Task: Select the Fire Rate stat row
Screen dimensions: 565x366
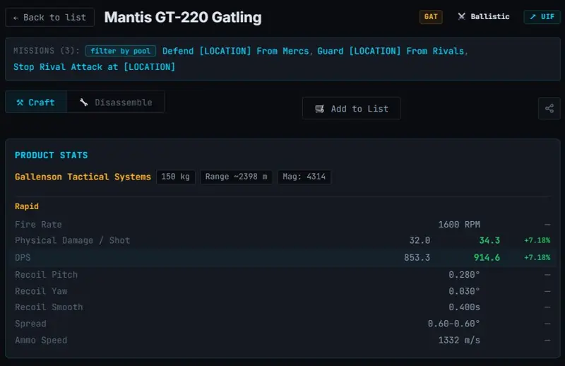Action: point(282,224)
